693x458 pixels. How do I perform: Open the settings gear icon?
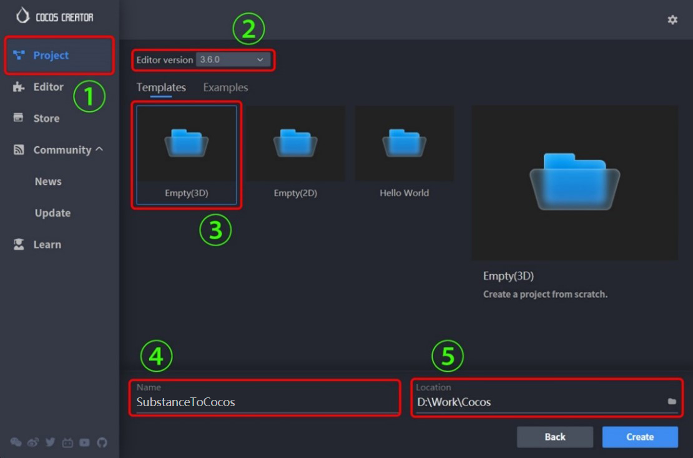(x=672, y=20)
